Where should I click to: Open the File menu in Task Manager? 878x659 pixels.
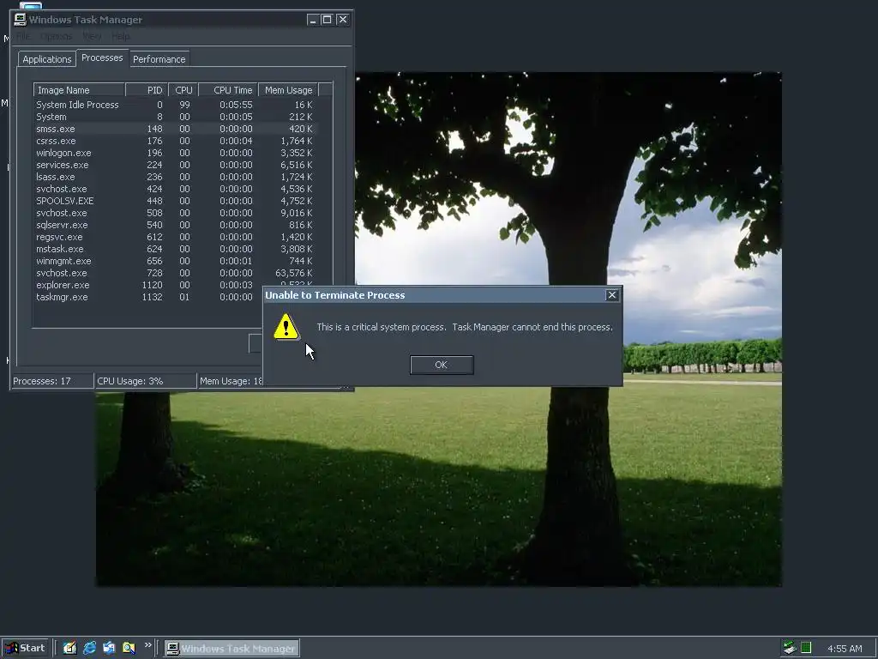(x=23, y=36)
